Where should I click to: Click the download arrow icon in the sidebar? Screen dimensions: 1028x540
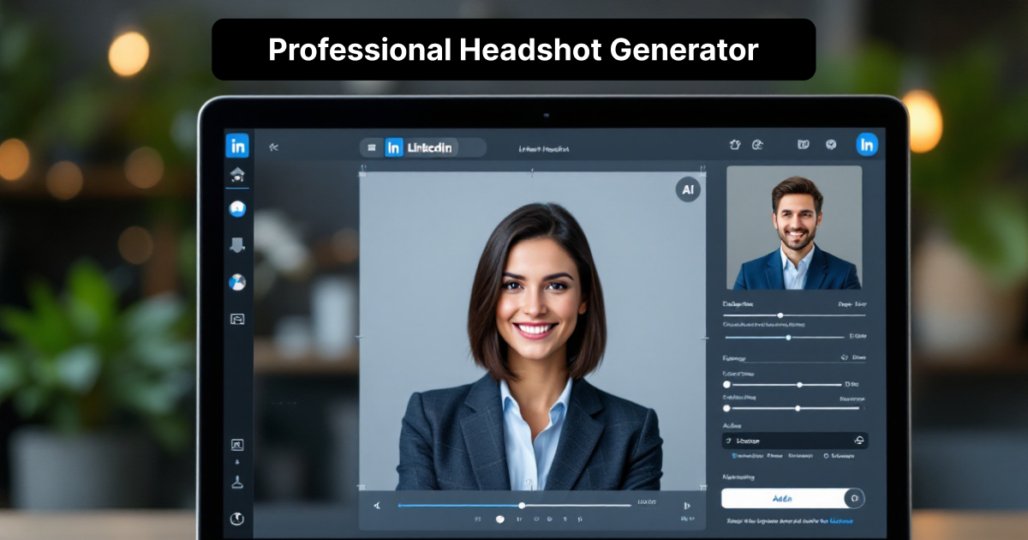click(x=239, y=245)
